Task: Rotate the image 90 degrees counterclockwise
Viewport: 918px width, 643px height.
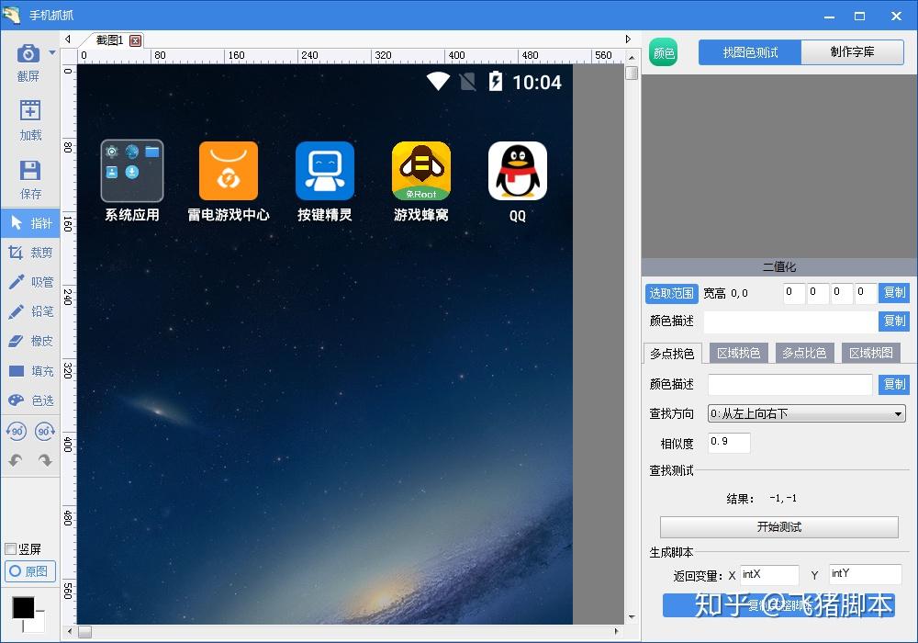Action: click(18, 430)
